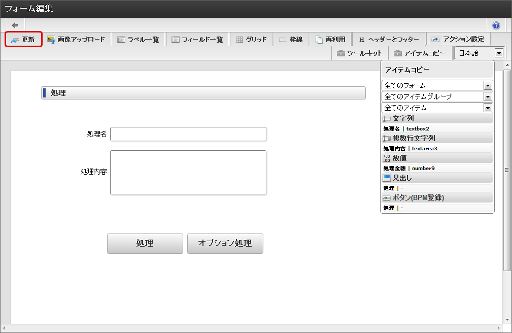Open the help question mark icon

click(496, 25)
